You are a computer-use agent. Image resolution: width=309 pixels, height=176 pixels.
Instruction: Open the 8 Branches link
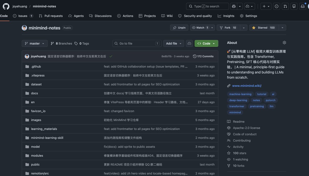tap(61, 43)
